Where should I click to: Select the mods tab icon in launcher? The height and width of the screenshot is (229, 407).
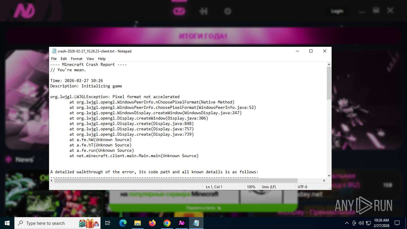(x=203, y=11)
